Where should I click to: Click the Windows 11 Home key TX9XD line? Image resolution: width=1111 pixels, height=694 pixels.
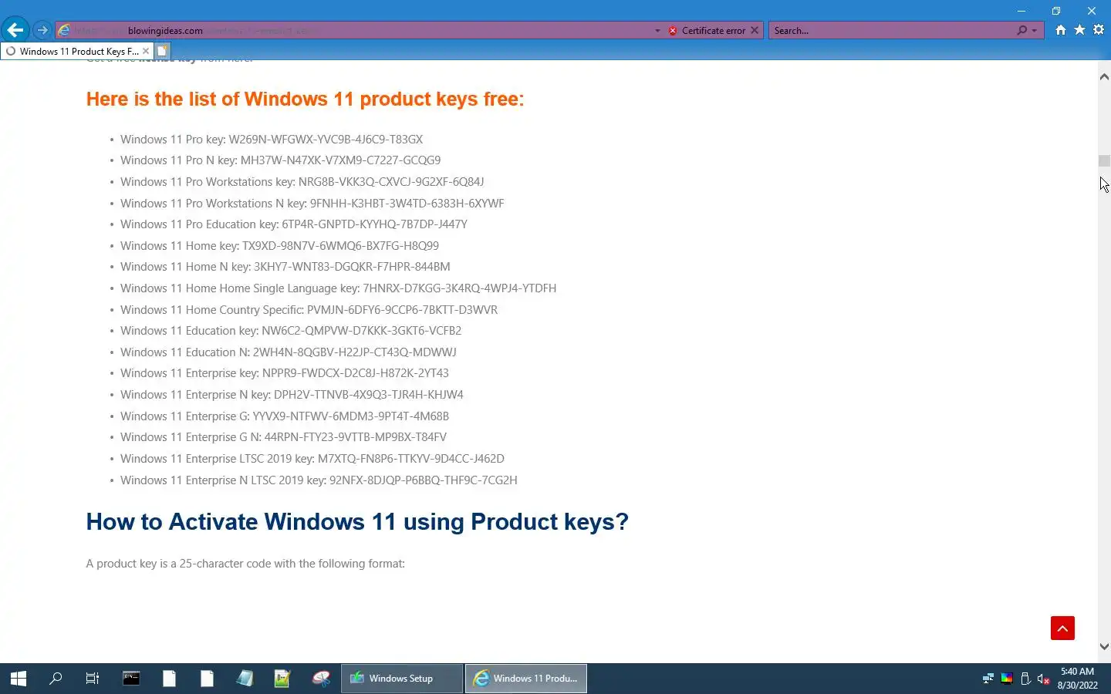[279, 246]
